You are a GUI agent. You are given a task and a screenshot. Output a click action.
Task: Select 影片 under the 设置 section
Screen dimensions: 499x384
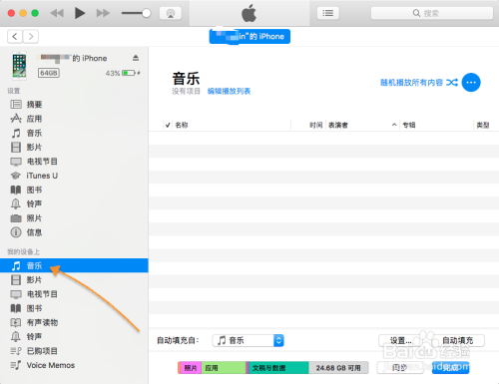74,148
